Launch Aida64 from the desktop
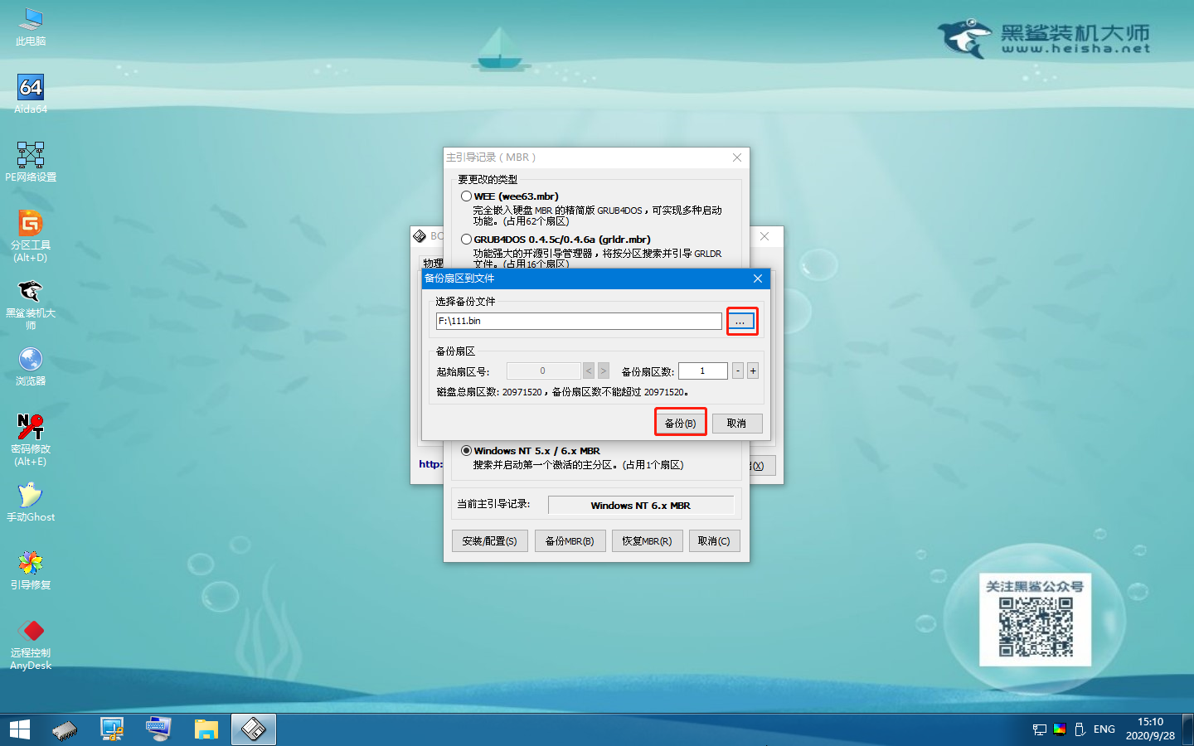 tap(30, 87)
